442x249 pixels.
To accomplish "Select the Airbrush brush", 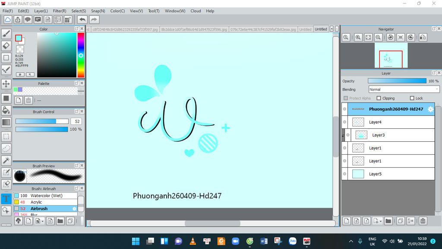I will click(x=45, y=209).
